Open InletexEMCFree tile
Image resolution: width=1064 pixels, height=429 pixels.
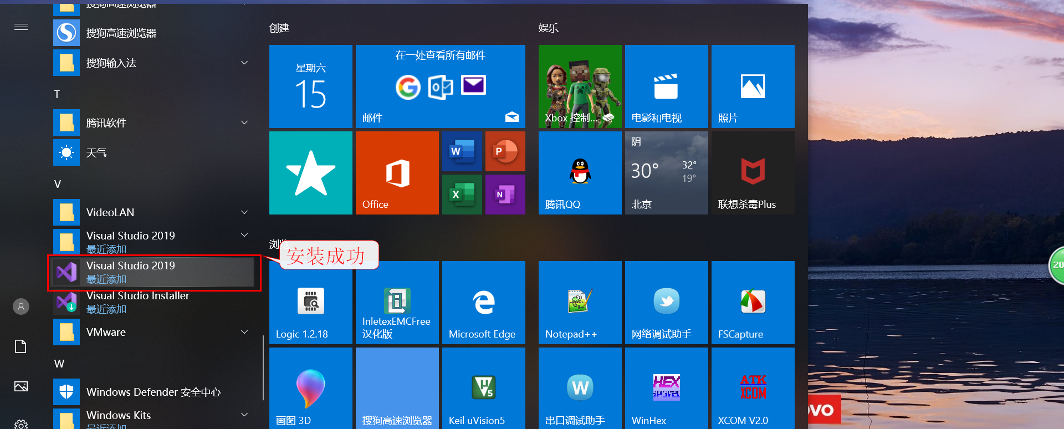(x=397, y=303)
